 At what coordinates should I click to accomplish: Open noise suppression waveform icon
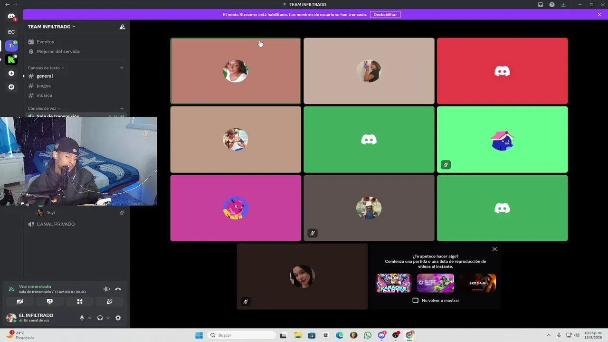[x=106, y=289]
